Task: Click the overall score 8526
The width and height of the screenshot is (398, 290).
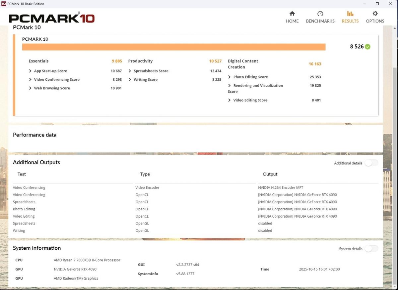Action: point(357,47)
